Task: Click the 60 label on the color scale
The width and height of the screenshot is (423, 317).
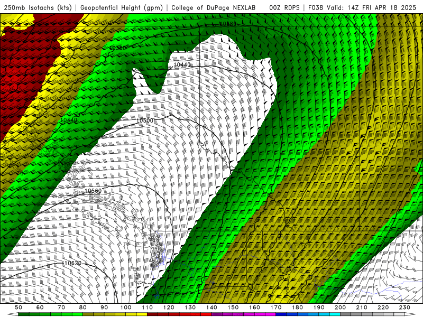Action: 40,307
